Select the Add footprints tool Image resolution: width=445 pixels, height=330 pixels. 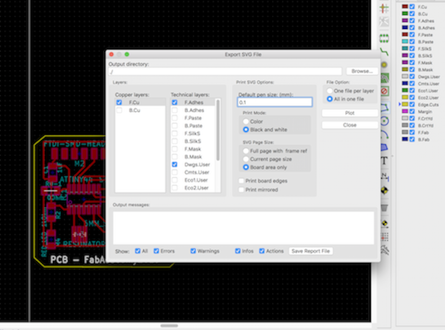[384, 38]
